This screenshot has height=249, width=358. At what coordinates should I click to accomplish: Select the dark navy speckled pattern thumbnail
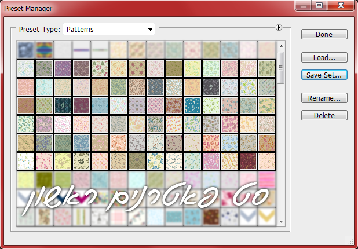coord(63,105)
